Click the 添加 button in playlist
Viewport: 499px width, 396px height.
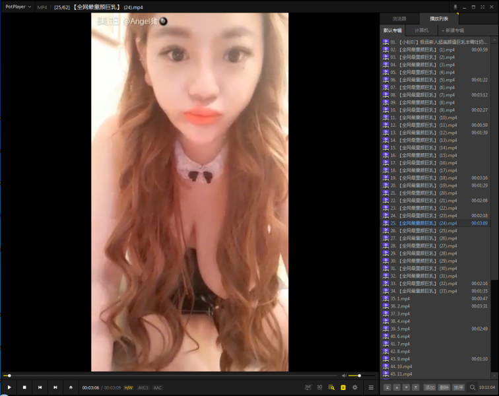430,387
